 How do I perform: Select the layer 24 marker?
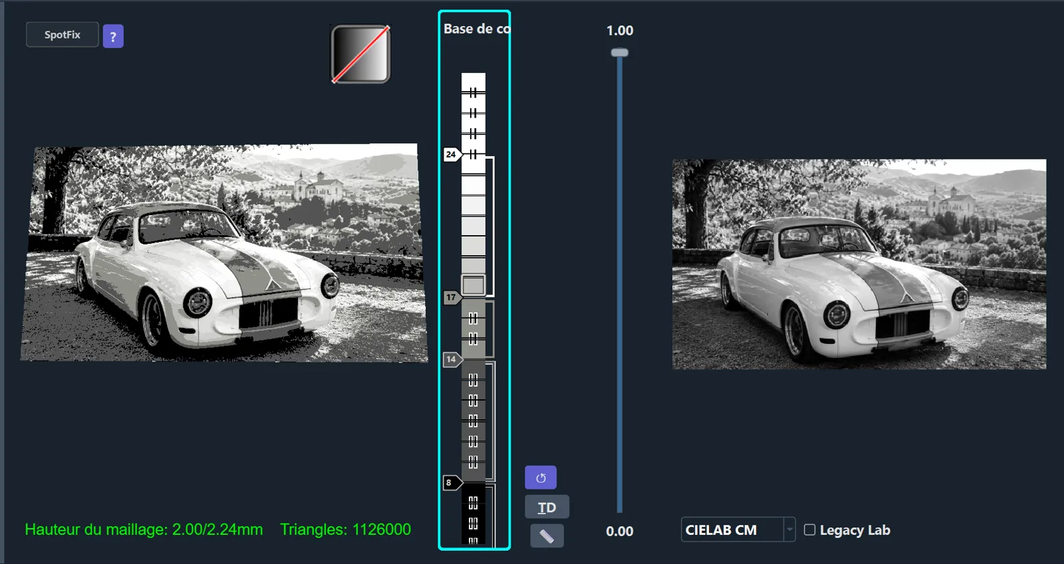[x=452, y=155]
